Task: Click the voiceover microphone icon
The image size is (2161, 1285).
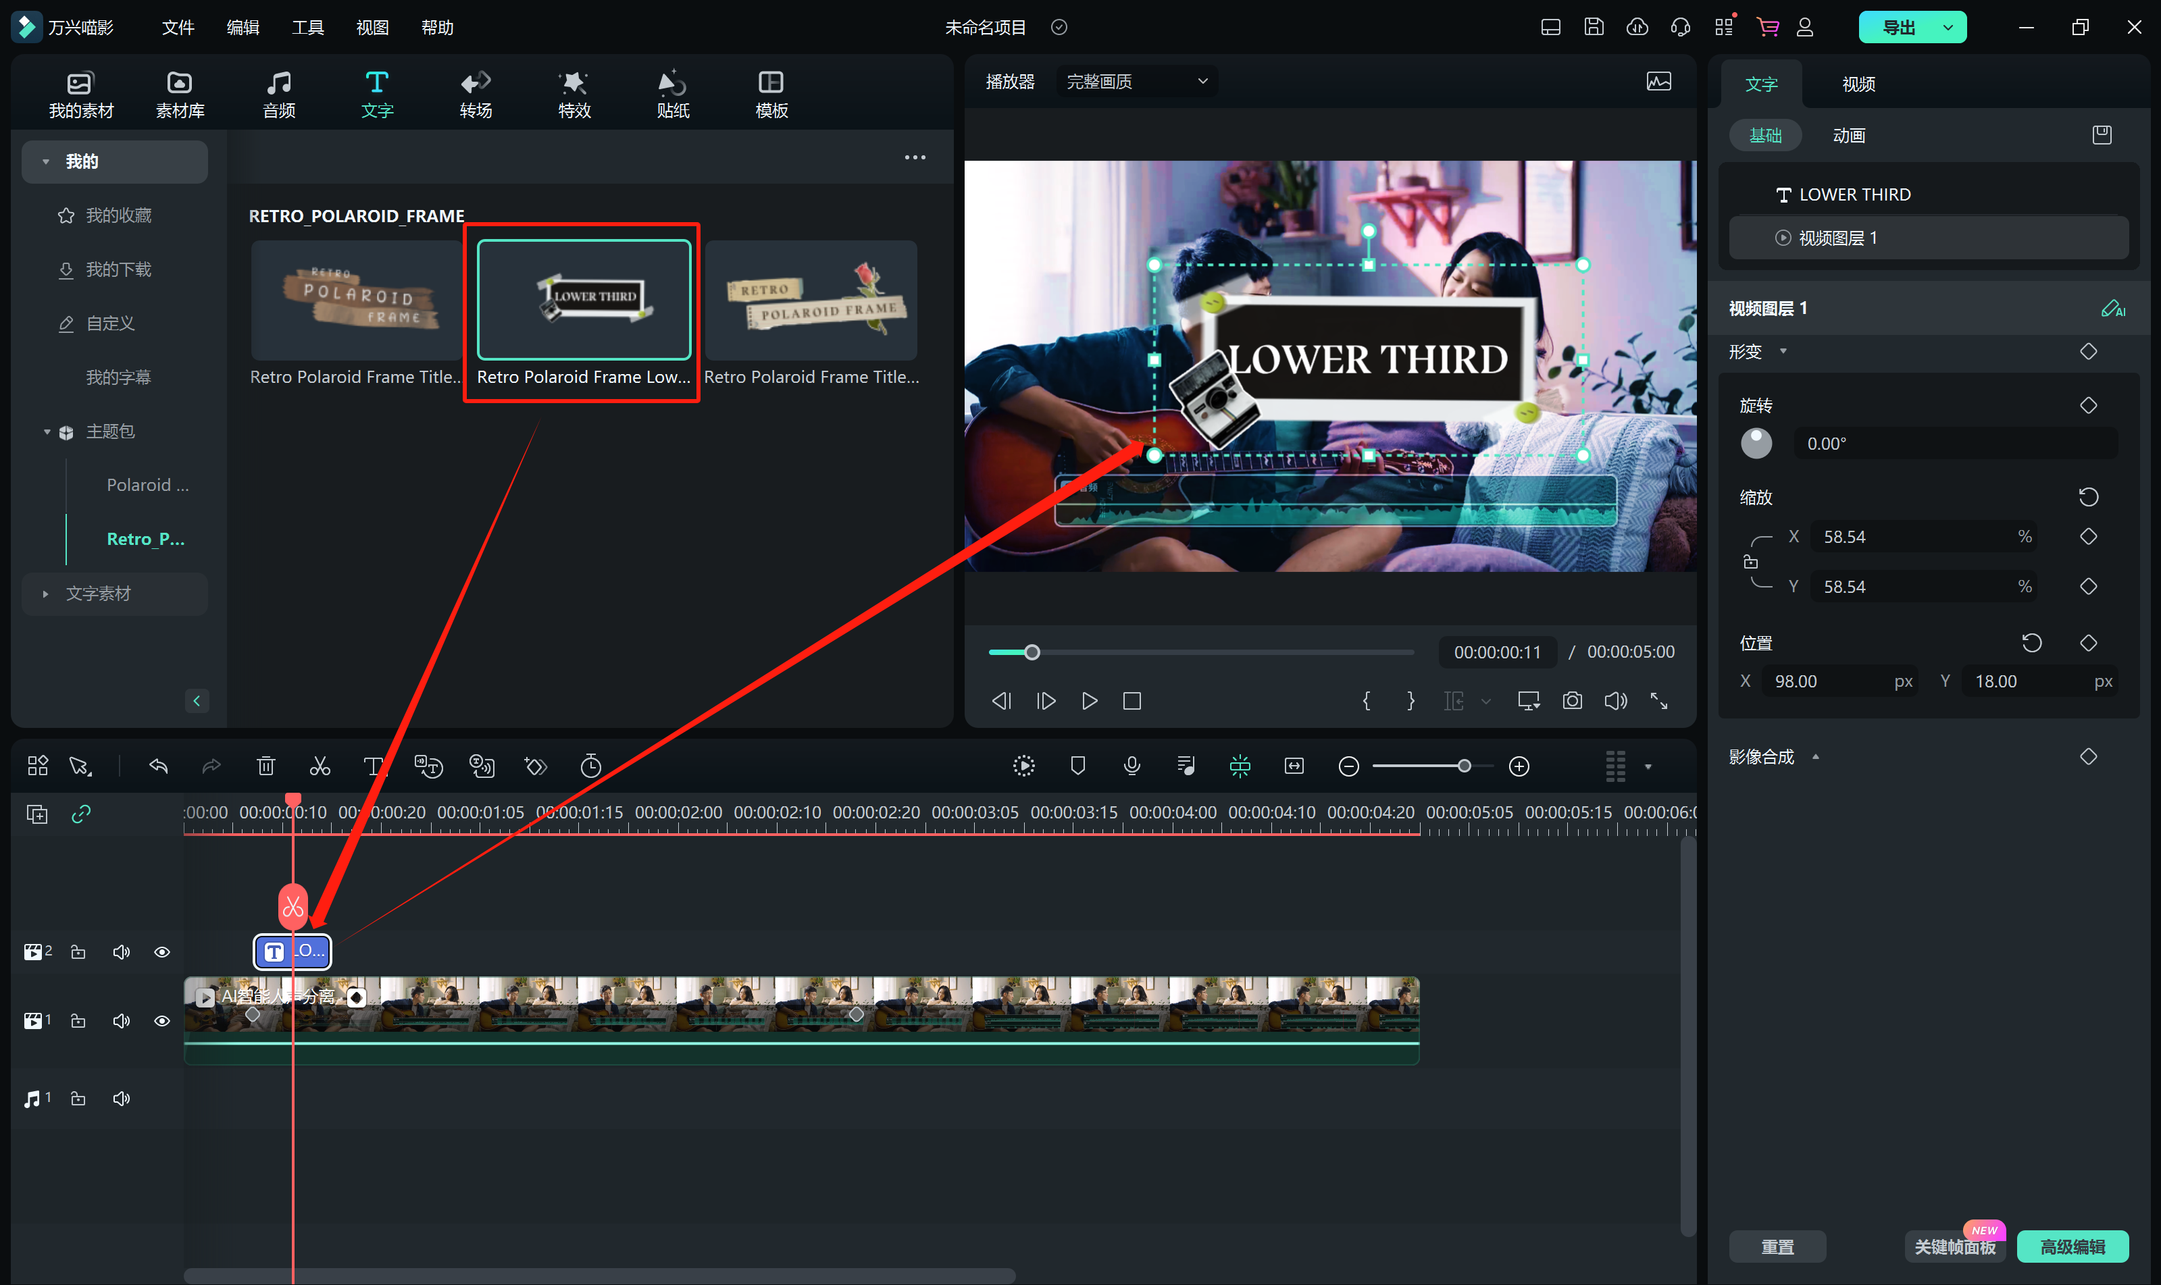Action: pyautogui.click(x=1132, y=766)
